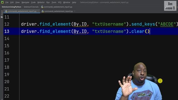
Task: Open the Refactor menu
Action: pyautogui.click(x=41, y=2)
